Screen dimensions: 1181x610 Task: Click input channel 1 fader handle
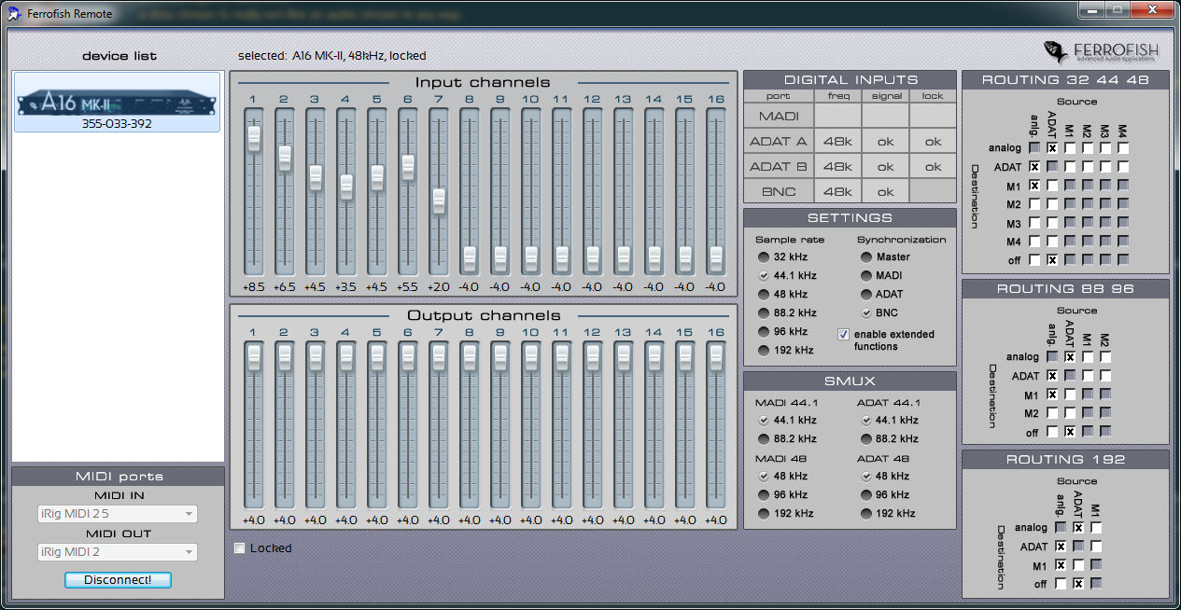coord(253,138)
